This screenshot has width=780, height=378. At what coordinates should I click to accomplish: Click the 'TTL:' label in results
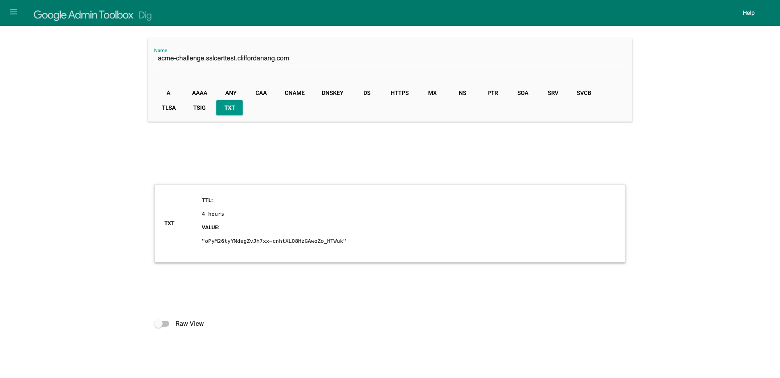pyautogui.click(x=207, y=201)
